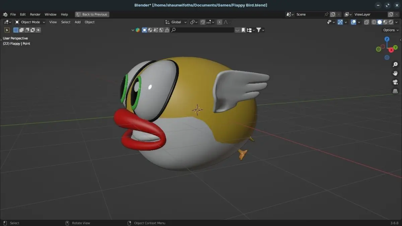Screen dimensions: 402x226
Task: Click the zoom view magnifier icon
Action: 395,64
